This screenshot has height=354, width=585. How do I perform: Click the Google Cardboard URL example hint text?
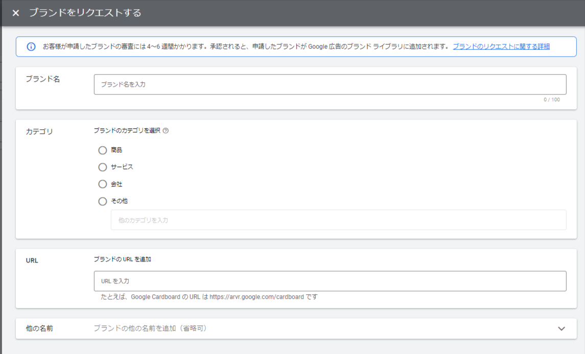coord(209,297)
